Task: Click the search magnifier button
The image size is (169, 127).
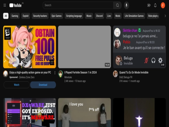Action: pyautogui.click(x=117, y=5)
